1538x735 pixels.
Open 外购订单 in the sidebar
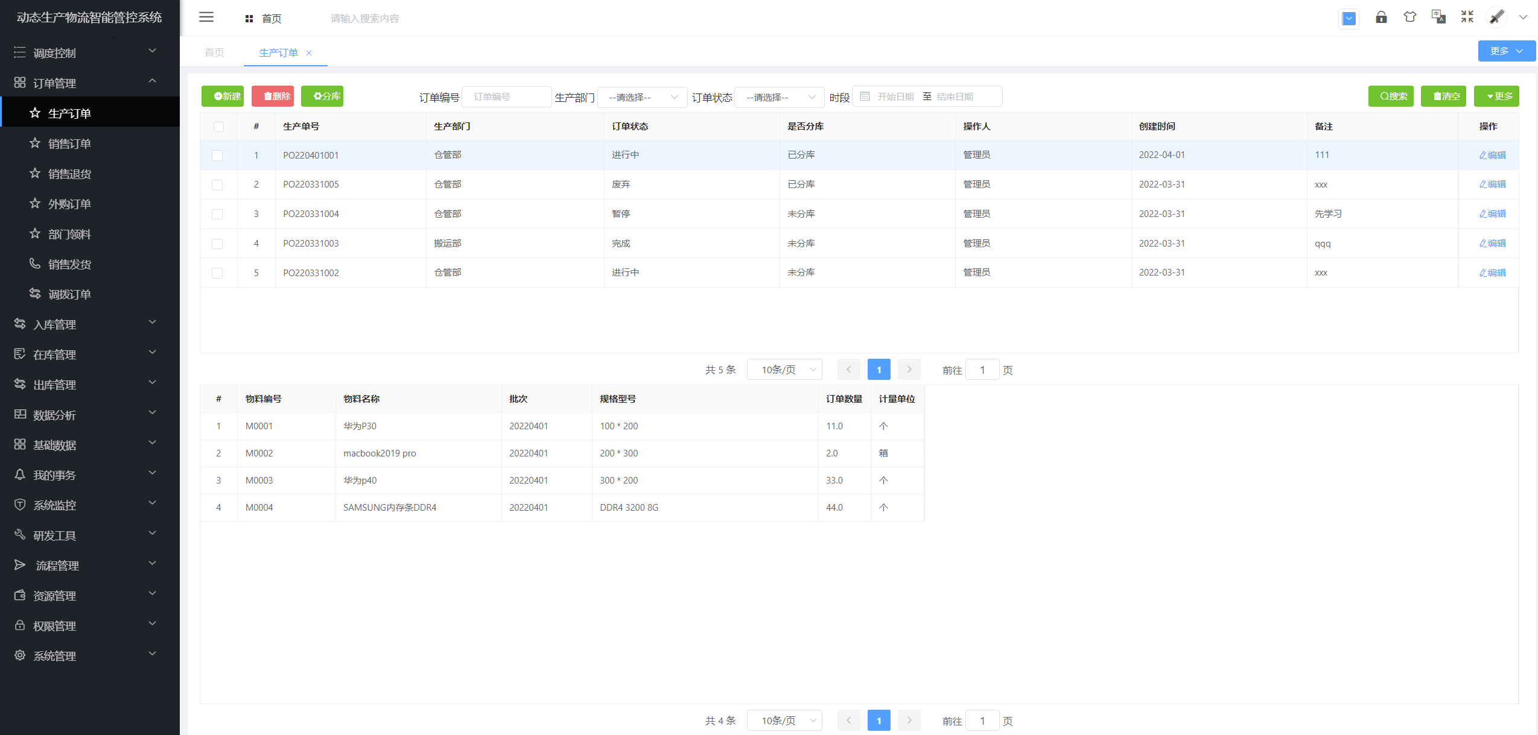click(x=90, y=204)
